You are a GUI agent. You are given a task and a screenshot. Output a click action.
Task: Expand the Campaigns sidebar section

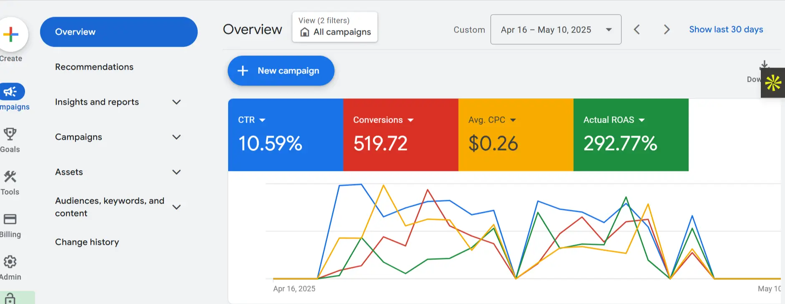tap(176, 137)
